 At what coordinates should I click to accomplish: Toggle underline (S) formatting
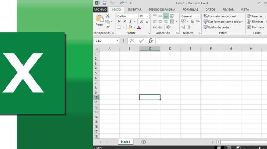coord(130,21)
